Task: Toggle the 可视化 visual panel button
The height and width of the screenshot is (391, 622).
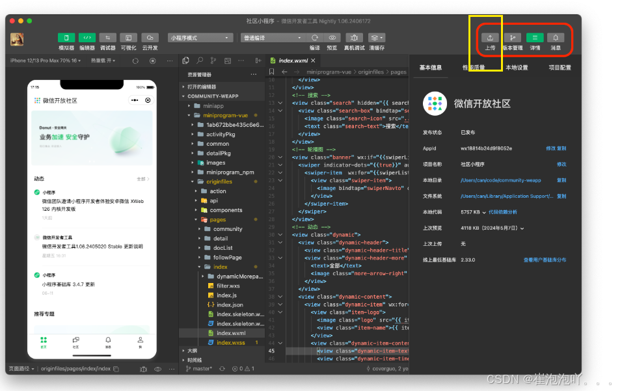Action: click(129, 38)
